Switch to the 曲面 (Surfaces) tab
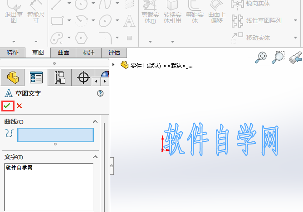This screenshot has width=303, height=212. click(x=64, y=53)
